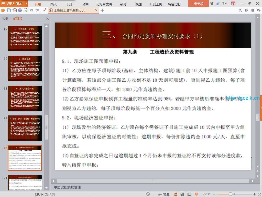Expand the WPS 演示 application menu arrow
Image resolution: width=262 pixels, height=197 pixels.
27,4
